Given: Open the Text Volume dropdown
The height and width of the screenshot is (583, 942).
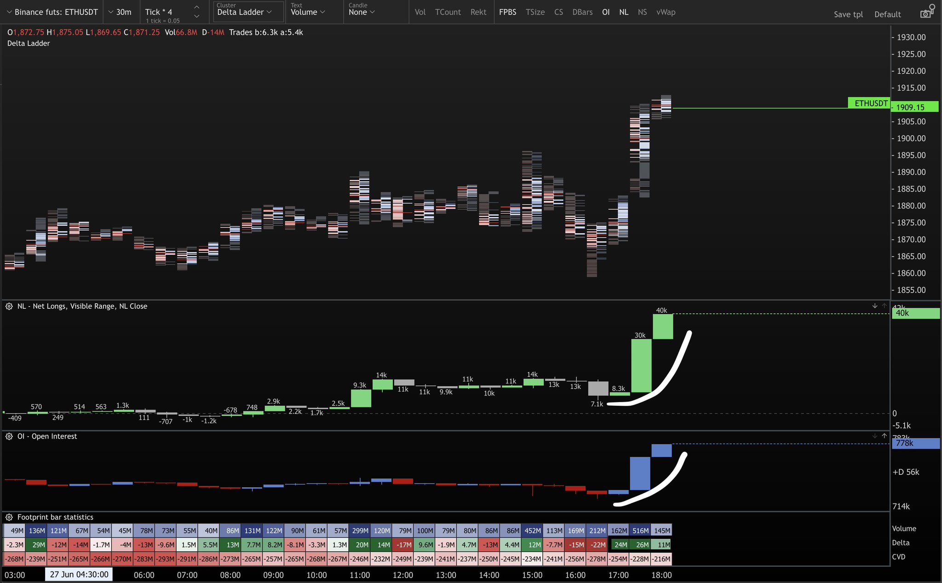Looking at the screenshot, I should click(x=308, y=12).
